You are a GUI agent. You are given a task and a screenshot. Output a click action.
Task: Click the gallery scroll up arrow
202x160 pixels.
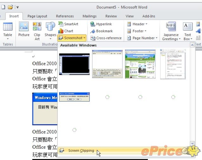[192, 45]
